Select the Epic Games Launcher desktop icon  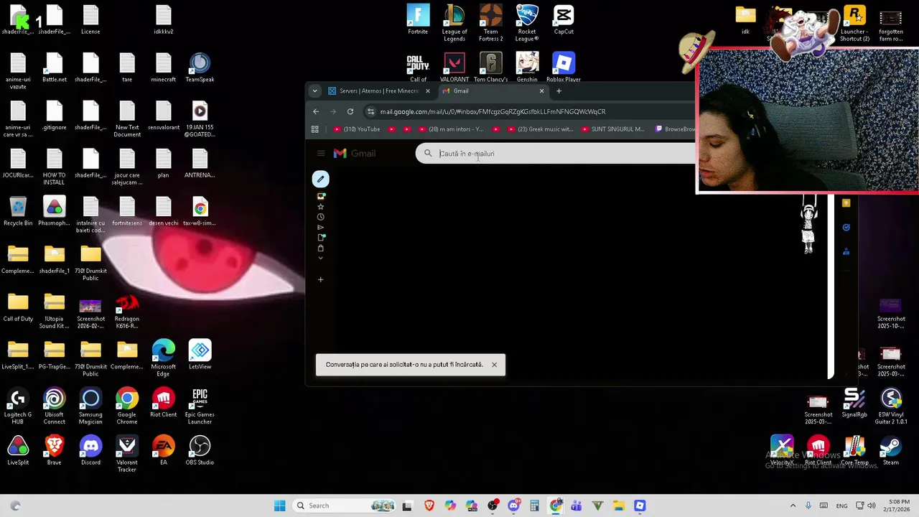pyautogui.click(x=200, y=406)
